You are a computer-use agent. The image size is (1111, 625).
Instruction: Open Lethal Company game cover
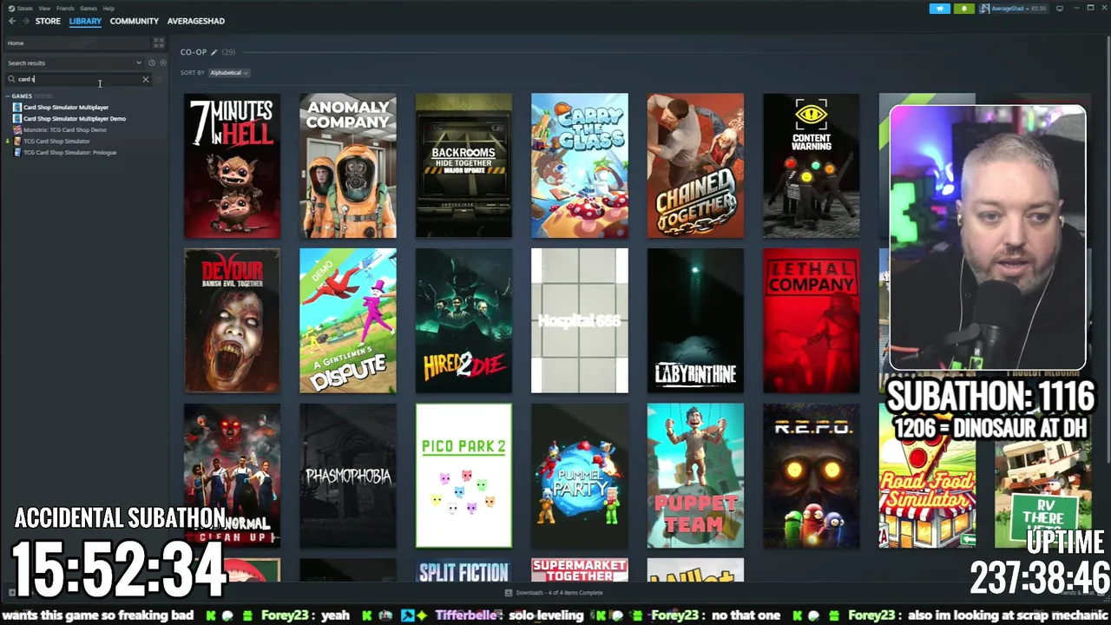tap(812, 320)
